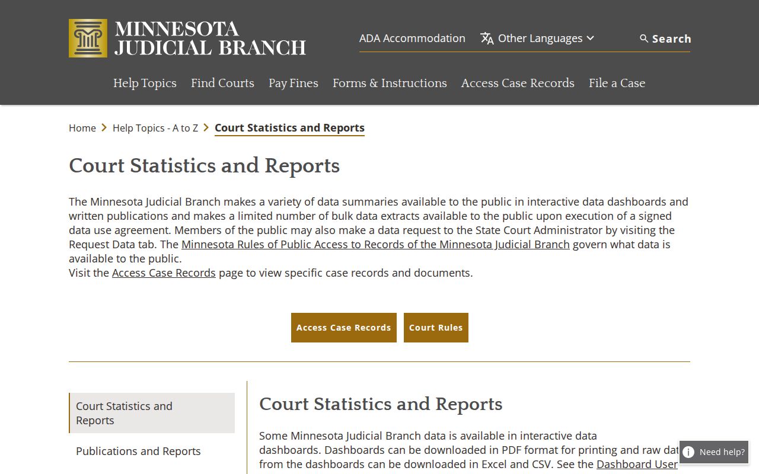759x474 pixels.
Task: Open File a Case menu item
Action: tap(617, 83)
